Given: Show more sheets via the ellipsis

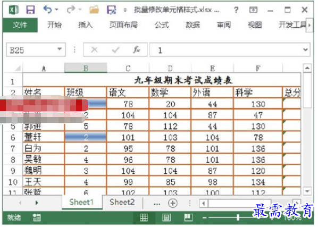Looking at the screenshot, I should [157, 204].
